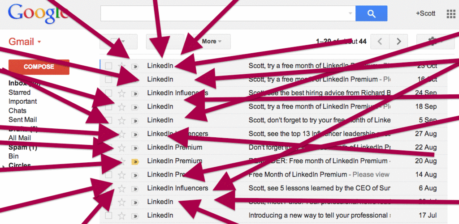
Task: Open the Sent Mail folder
Action: coord(22,119)
